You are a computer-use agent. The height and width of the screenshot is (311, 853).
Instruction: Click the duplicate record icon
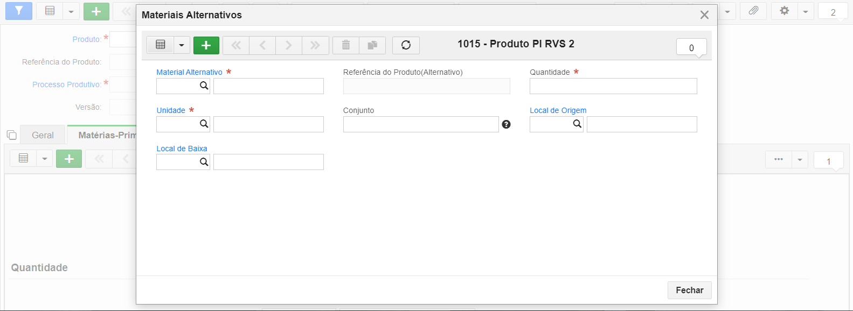point(372,45)
